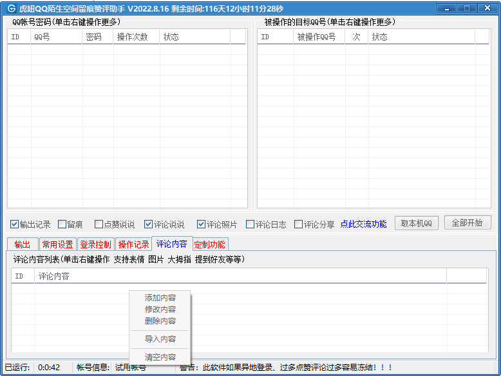
Task: Choose 导入内容 from context menu
Action: [160, 339]
